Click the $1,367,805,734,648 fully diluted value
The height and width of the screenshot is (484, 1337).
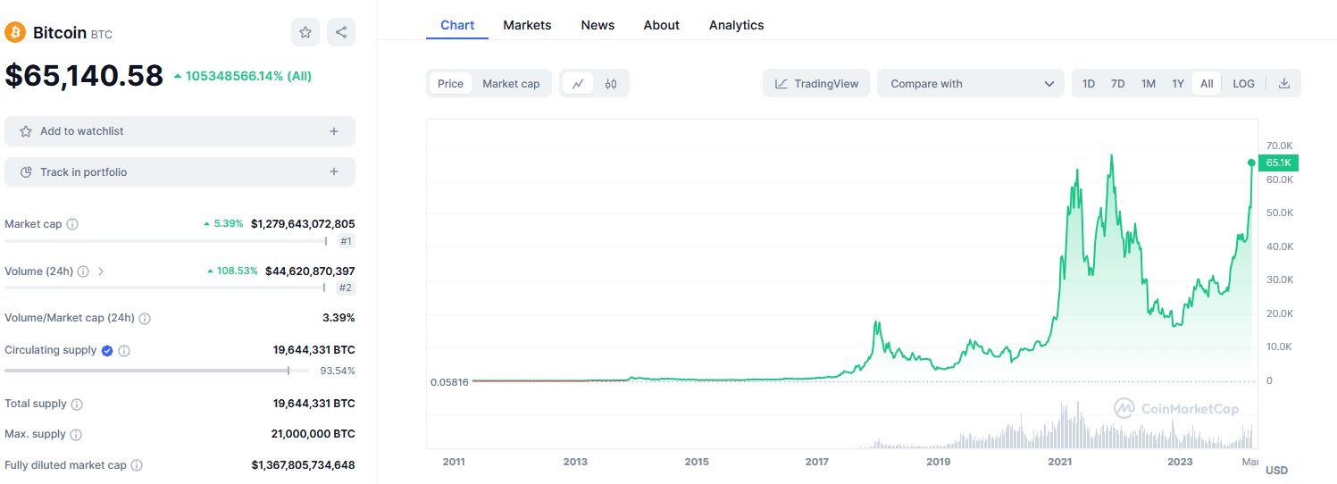pyautogui.click(x=303, y=464)
